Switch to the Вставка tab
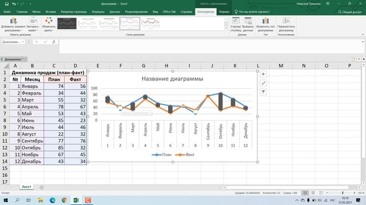Viewport: 366px width, 205px height. tap(51, 11)
